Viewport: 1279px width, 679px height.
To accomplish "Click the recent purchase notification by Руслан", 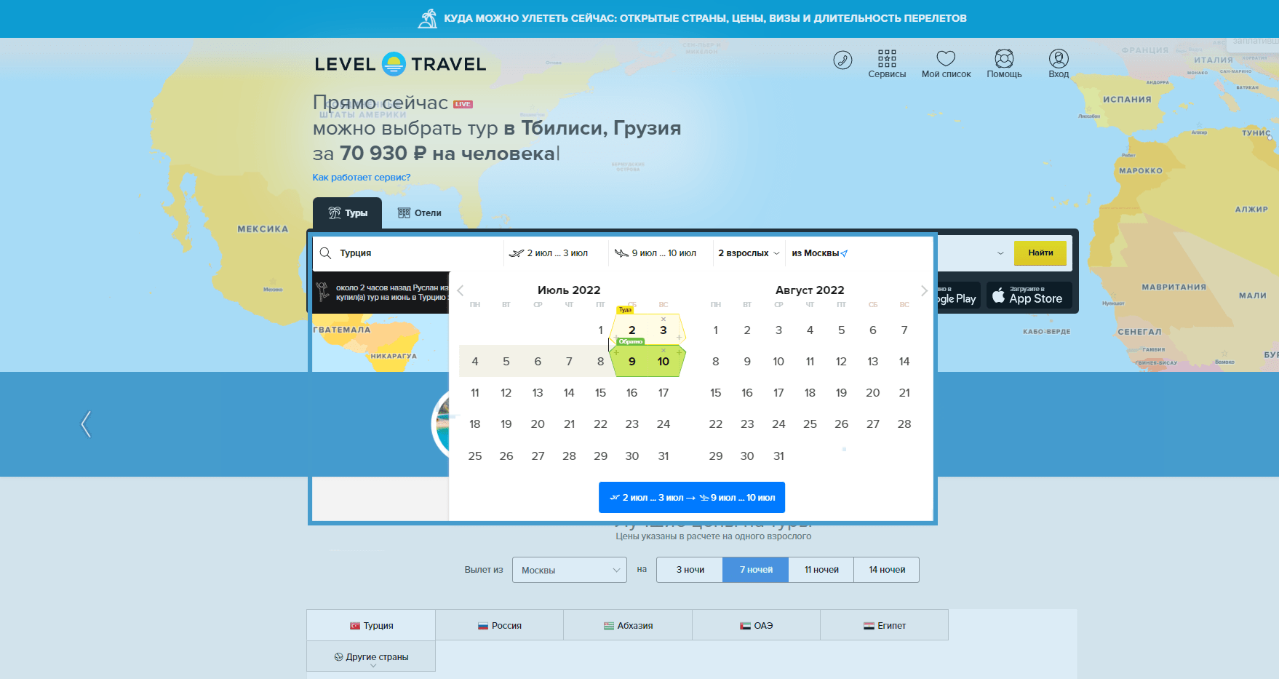I will [381, 293].
